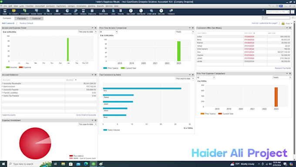Viewport: 296px width, 167px height.
Task: Click the Receive Payments link
Action: coord(283,68)
